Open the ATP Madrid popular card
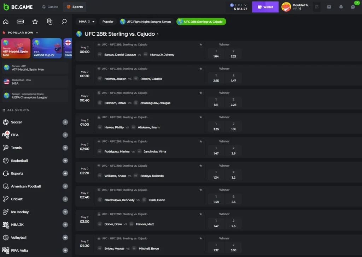 click(x=16, y=48)
